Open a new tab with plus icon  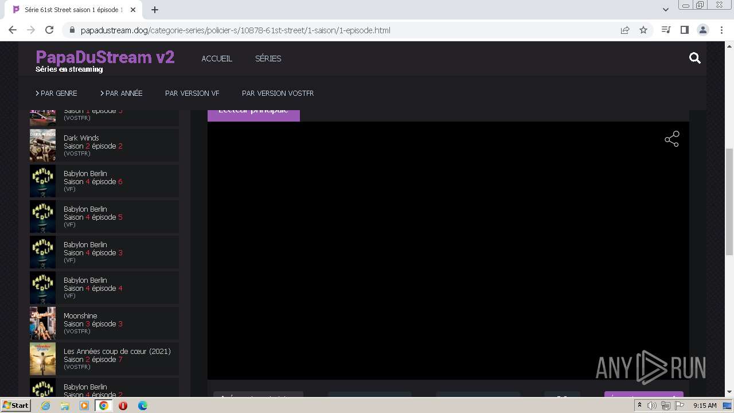[155, 10]
